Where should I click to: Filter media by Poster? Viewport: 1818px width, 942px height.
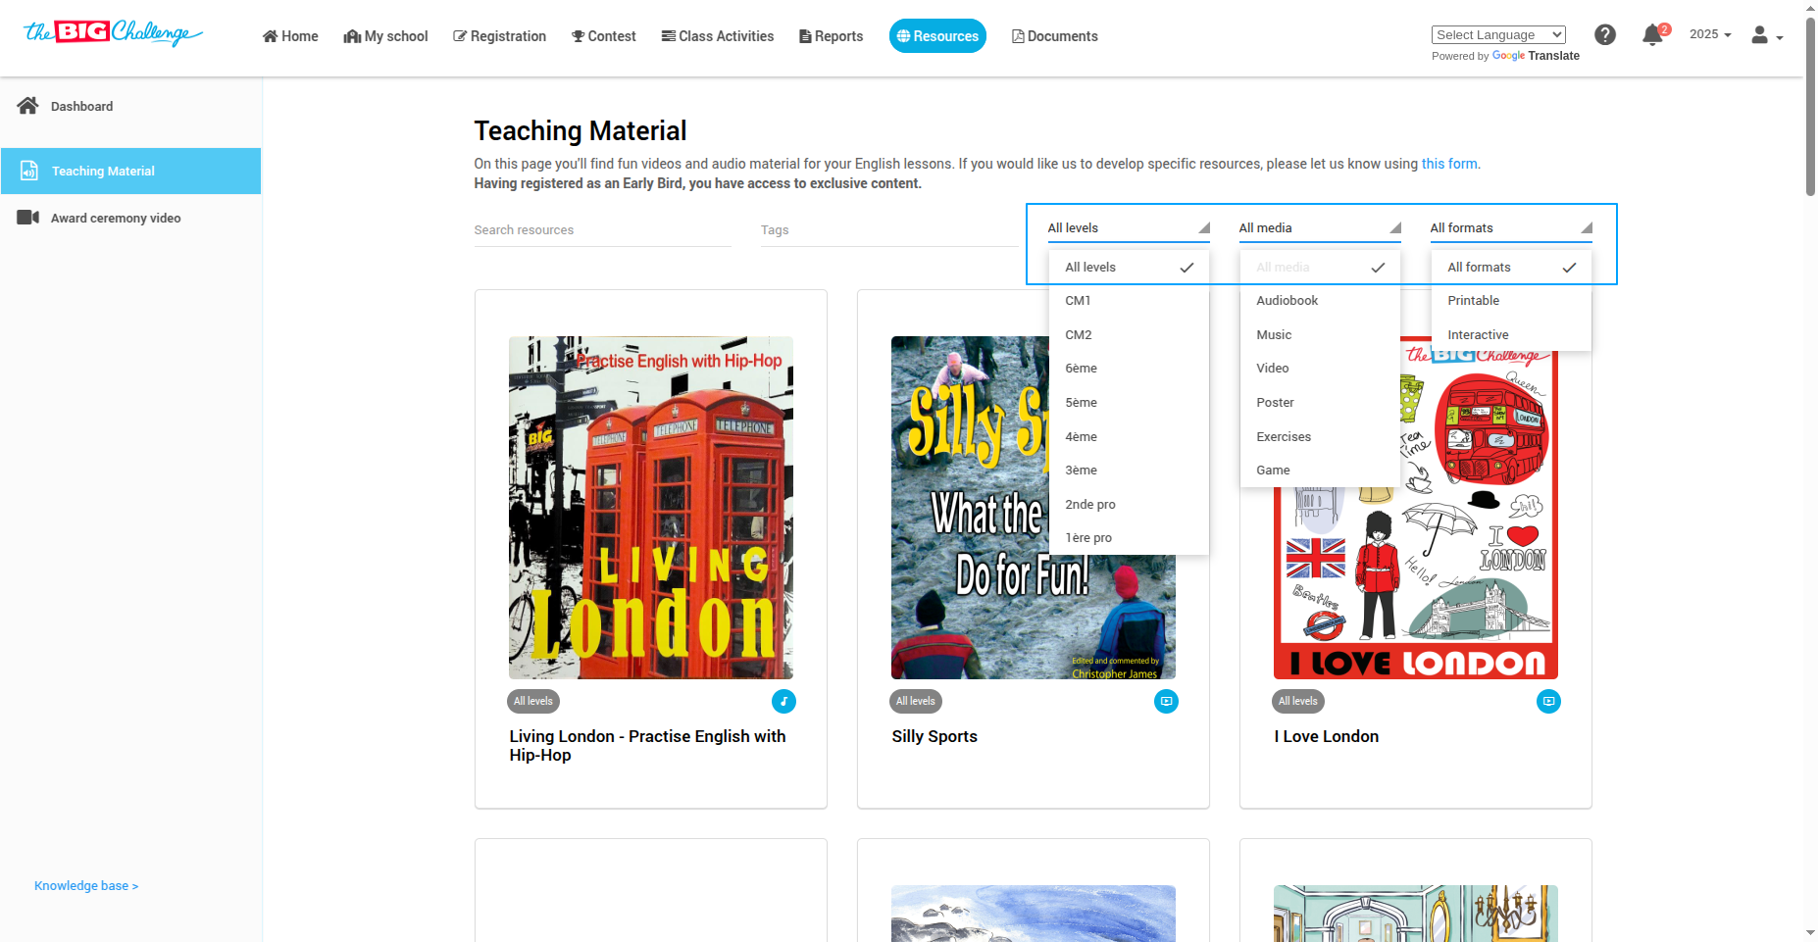(x=1320, y=403)
